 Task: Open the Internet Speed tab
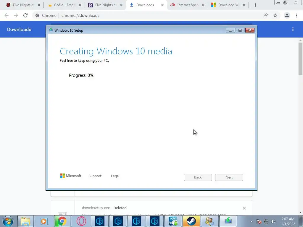point(188,5)
